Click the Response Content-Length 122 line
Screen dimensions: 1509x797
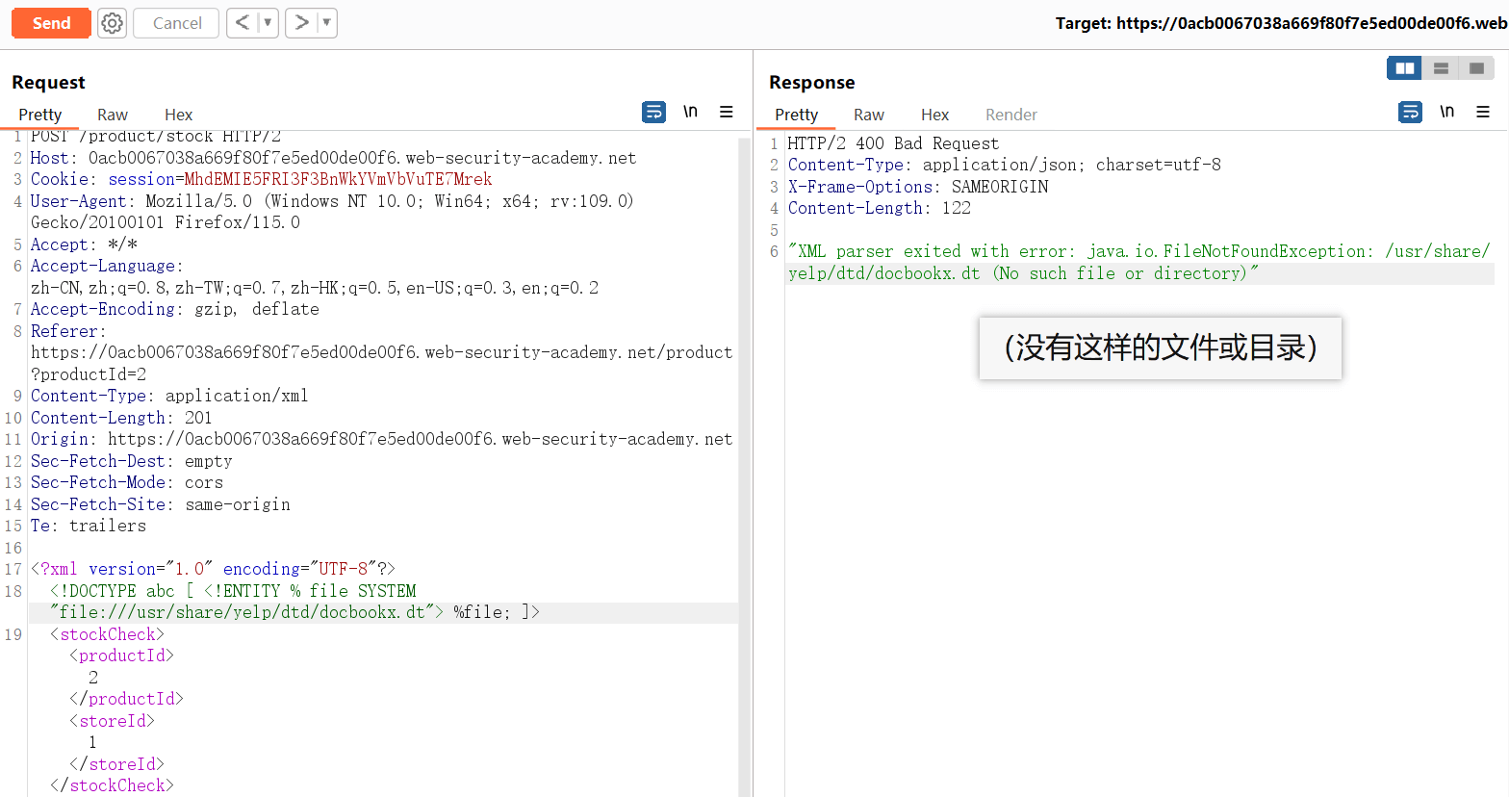880,208
